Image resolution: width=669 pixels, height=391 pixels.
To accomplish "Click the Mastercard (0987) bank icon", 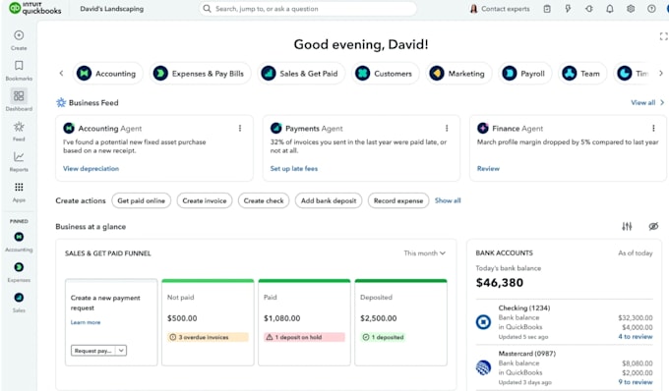I will (x=483, y=367).
